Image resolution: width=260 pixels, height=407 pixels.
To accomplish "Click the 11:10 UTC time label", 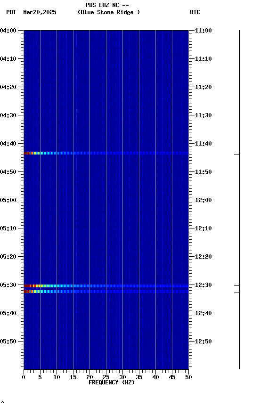I will [x=203, y=59].
